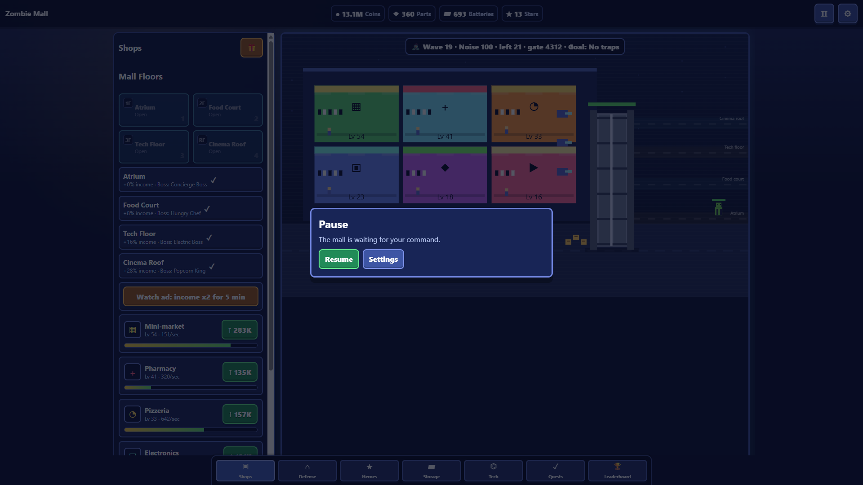The image size is (863, 485).
Task: Click the green zombie near Atrium
Action: [719, 208]
